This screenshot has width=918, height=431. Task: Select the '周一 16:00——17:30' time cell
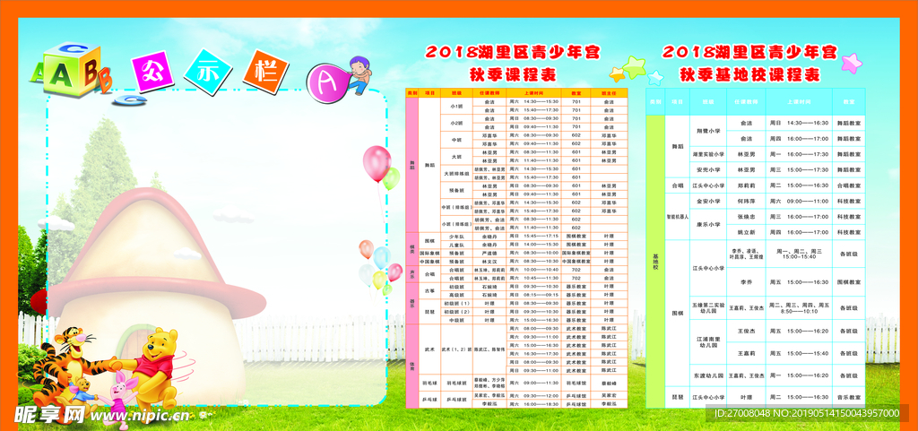(x=799, y=154)
